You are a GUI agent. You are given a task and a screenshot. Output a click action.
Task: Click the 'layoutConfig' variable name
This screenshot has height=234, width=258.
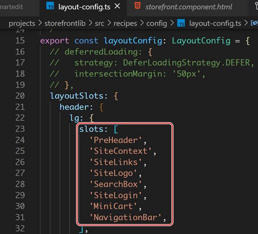click(133, 41)
